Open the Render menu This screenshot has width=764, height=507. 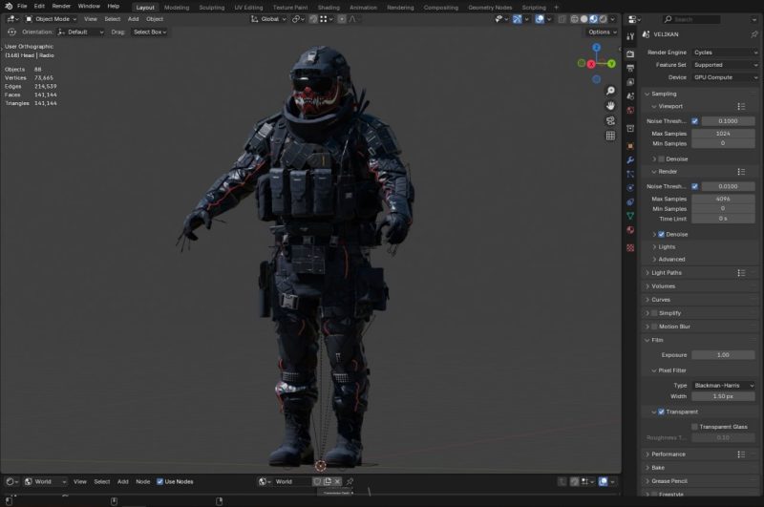click(x=61, y=6)
